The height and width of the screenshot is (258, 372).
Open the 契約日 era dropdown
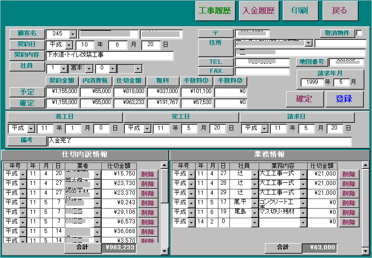[x=69, y=45]
